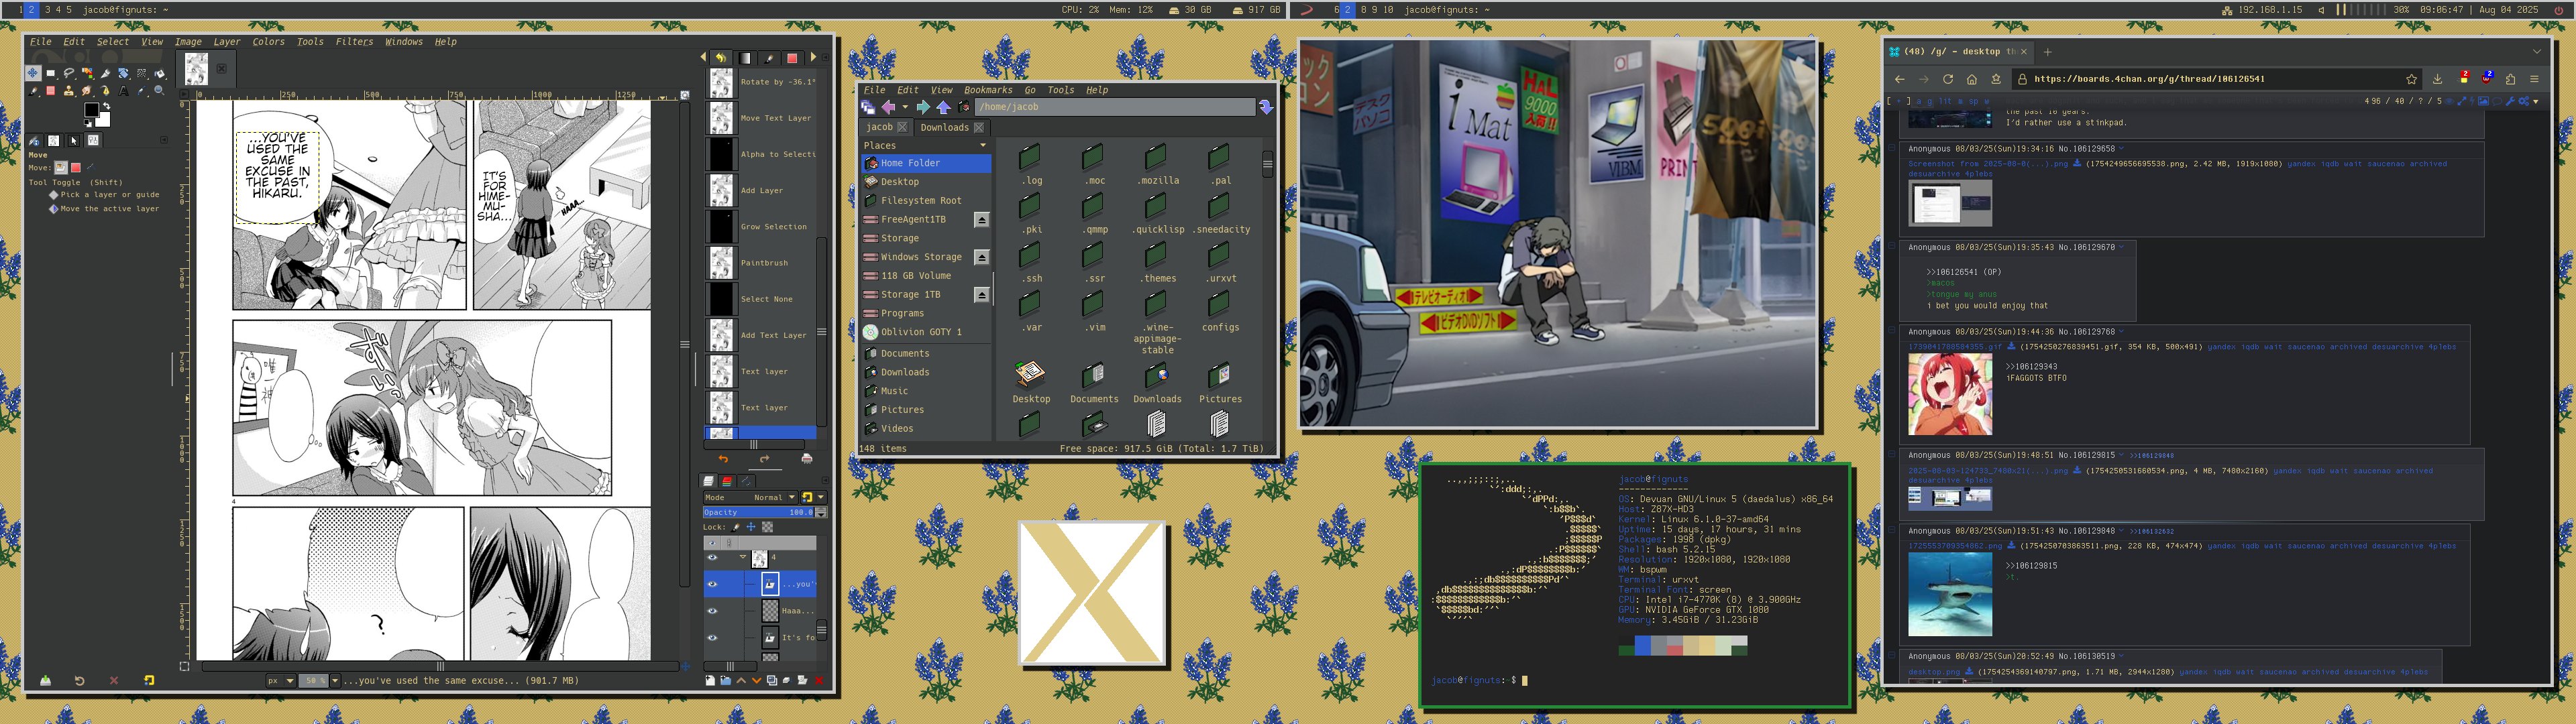The image size is (2576, 724).
Task: Select the Clone stamp tool in GIMP
Action: (x=69, y=91)
